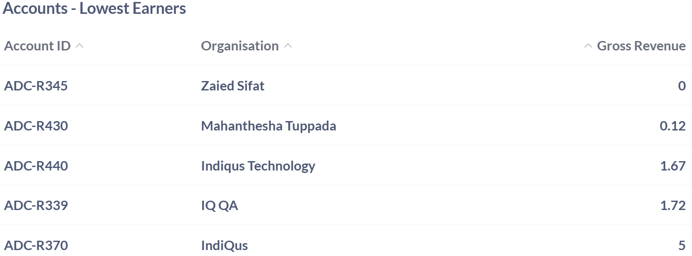
Task: Select account ID ADC-R345
Action: click(36, 86)
